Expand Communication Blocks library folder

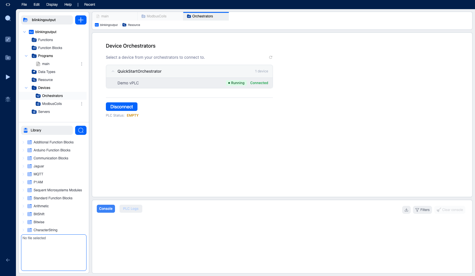click(x=23, y=158)
